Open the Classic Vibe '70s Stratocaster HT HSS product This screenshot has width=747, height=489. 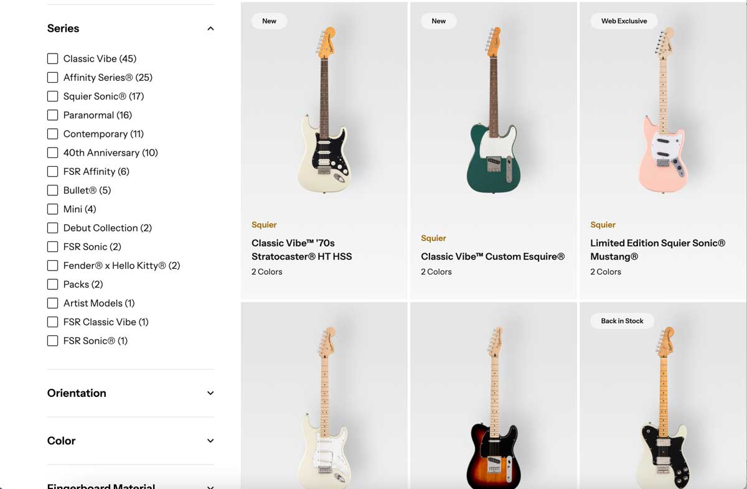click(301, 249)
